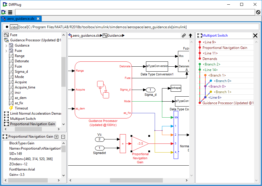The image size is (262, 186).
Task: Click the SID=149 property row
Action: click(15, 154)
